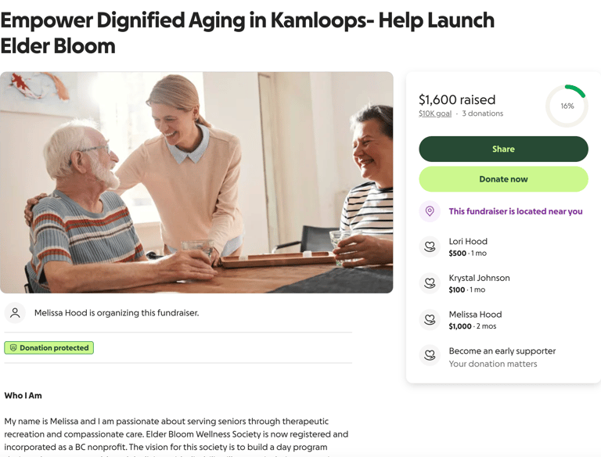601x457 pixels.
Task: Open the $10K goal link
Action: [434, 113]
